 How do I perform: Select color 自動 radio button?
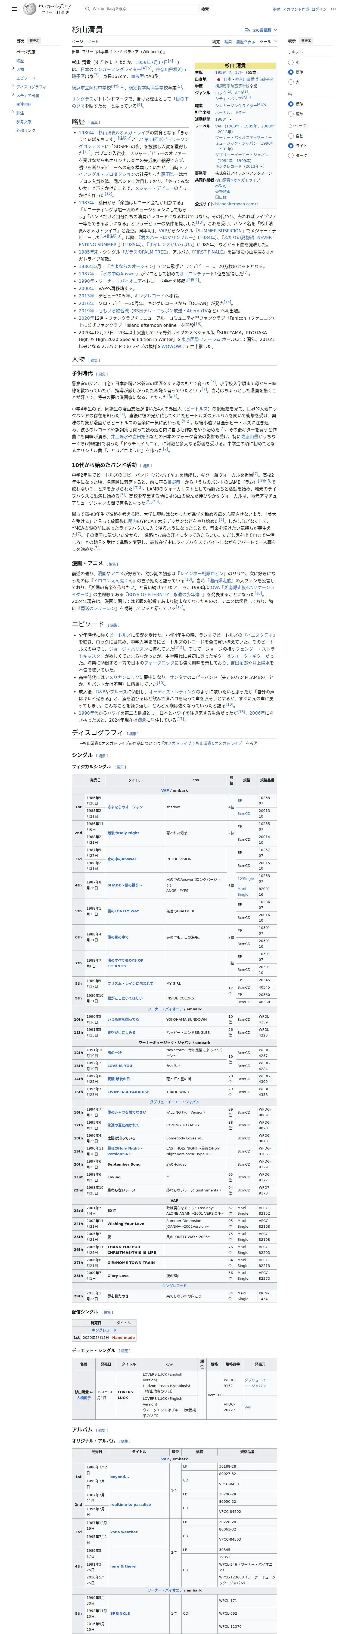[291, 136]
